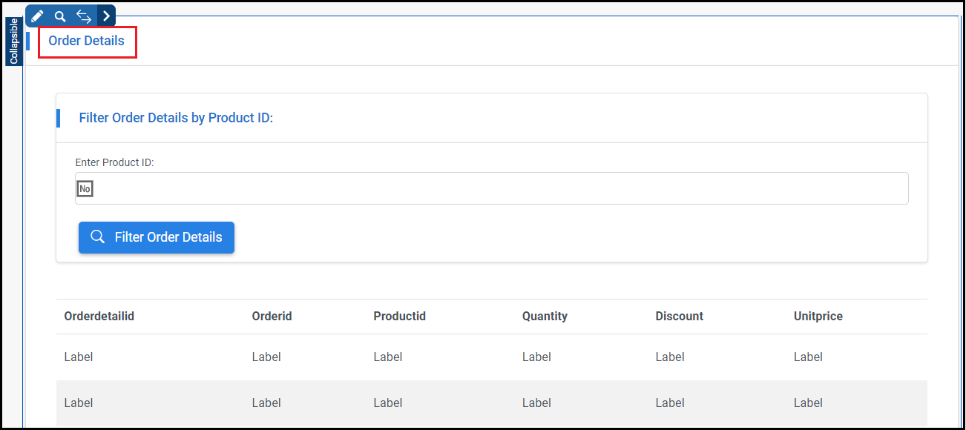Click the Quantity column header

click(x=545, y=316)
